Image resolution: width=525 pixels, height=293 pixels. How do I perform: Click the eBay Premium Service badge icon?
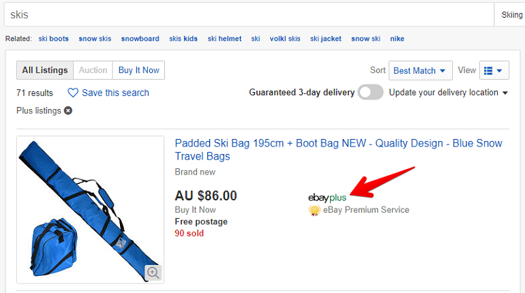click(x=314, y=210)
